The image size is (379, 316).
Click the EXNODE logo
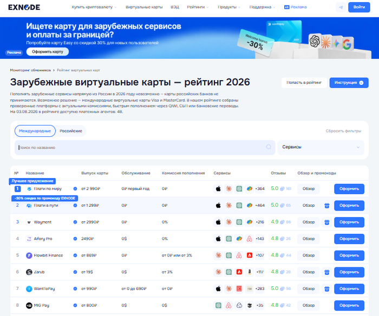[24, 7]
